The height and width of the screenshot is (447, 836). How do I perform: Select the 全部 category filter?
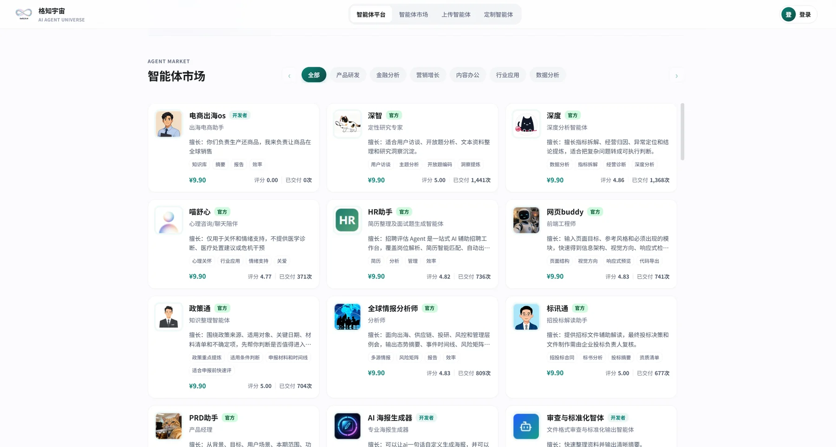314,75
